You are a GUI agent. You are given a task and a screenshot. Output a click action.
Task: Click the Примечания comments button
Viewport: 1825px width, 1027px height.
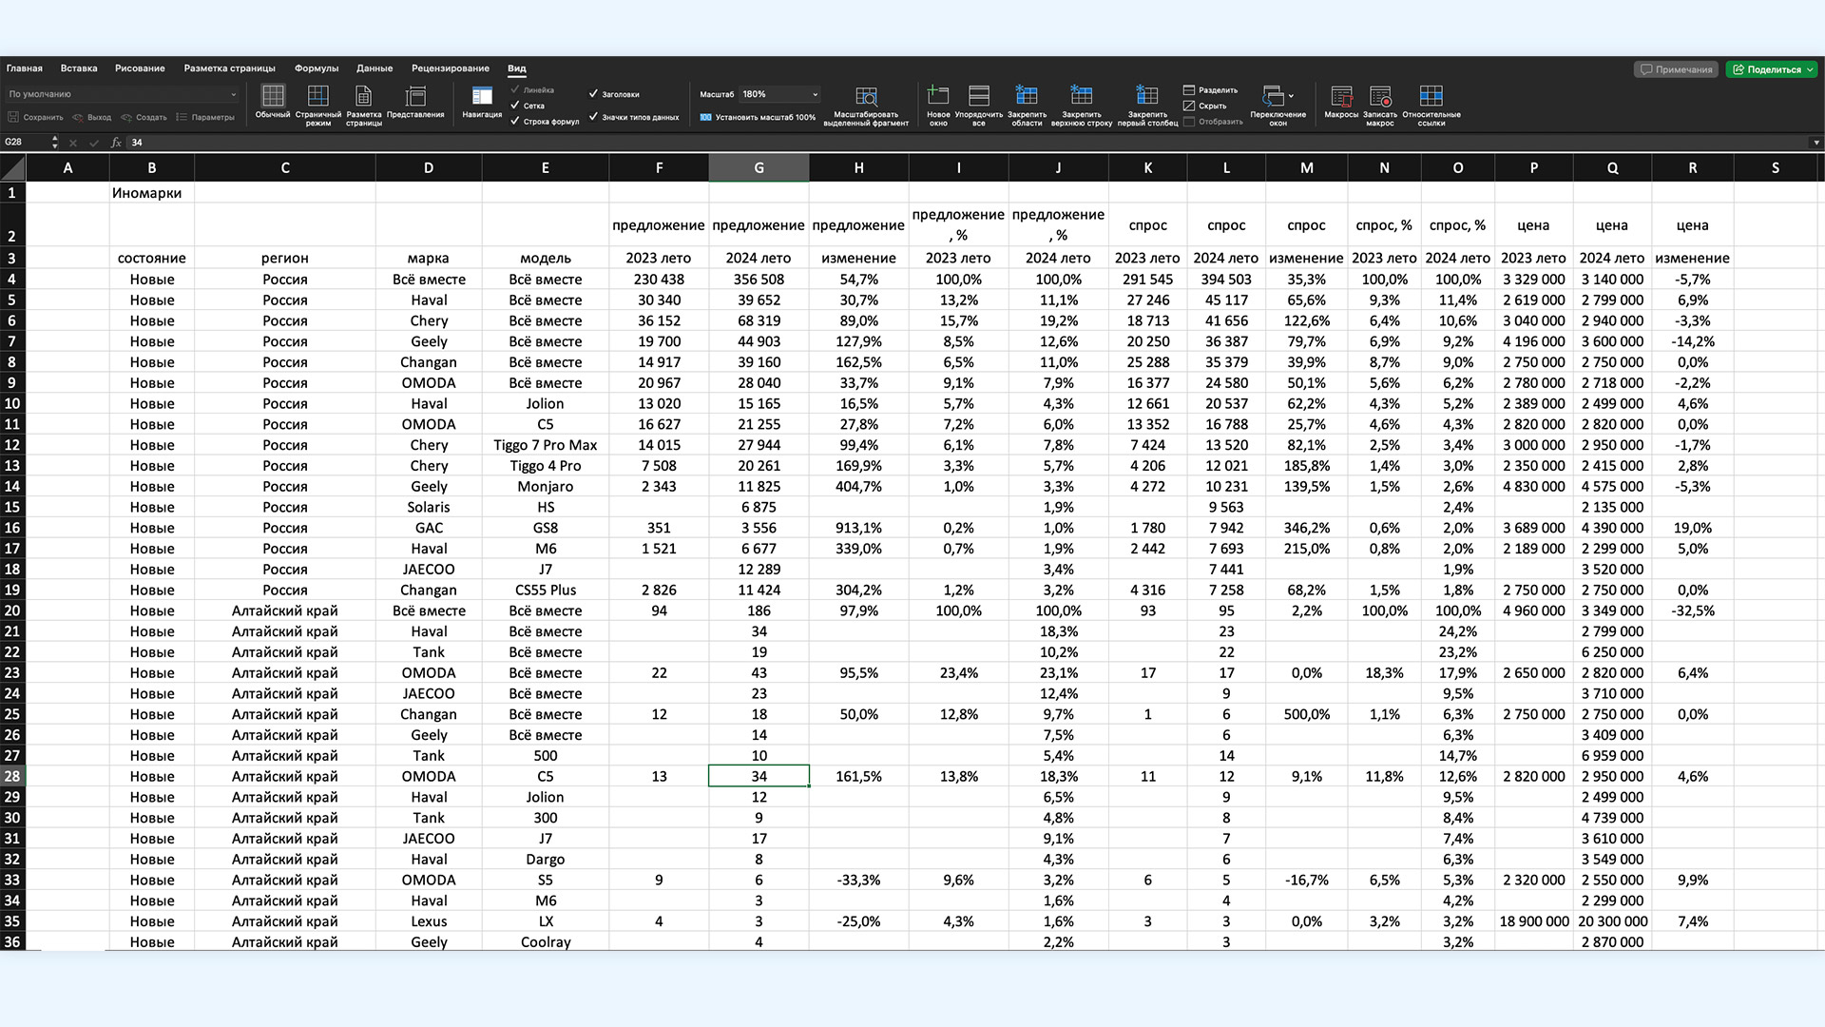(x=1676, y=69)
